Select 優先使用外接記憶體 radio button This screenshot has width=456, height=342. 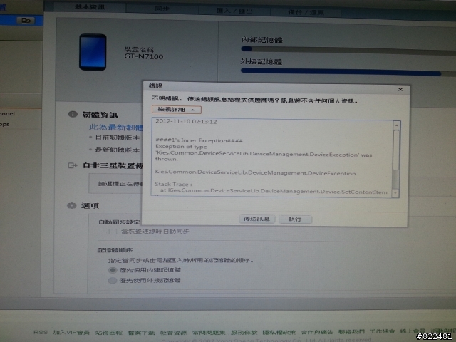[x=113, y=280]
